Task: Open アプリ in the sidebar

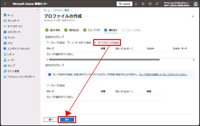Action: pyautogui.click(x=8, y=43)
